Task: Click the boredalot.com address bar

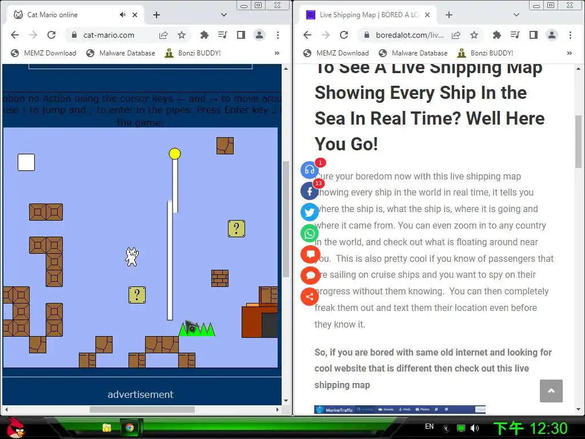Action: pos(410,35)
